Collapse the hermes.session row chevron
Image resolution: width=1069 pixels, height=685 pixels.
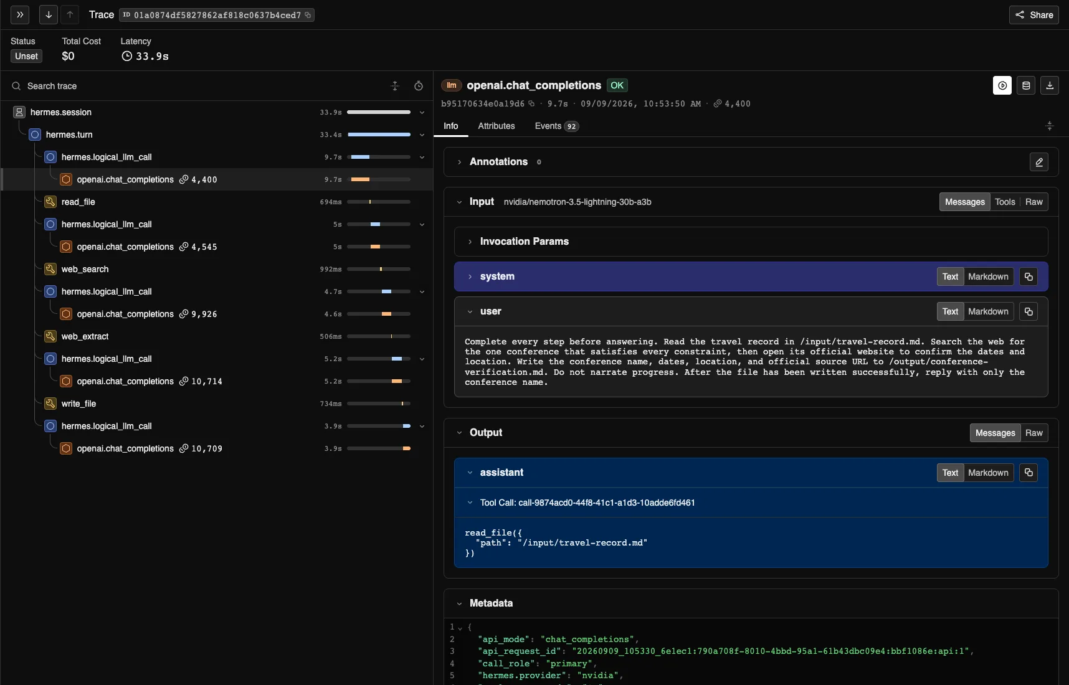click(422, 113)
